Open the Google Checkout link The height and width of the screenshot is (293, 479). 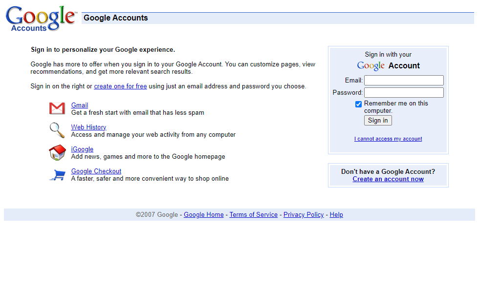point(96,171)
